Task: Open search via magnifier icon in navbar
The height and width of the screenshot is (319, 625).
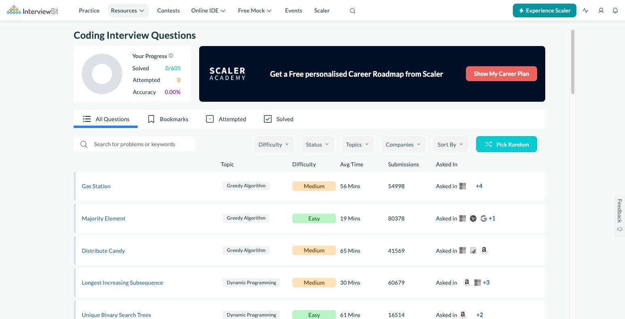Action: coord(352,11)
